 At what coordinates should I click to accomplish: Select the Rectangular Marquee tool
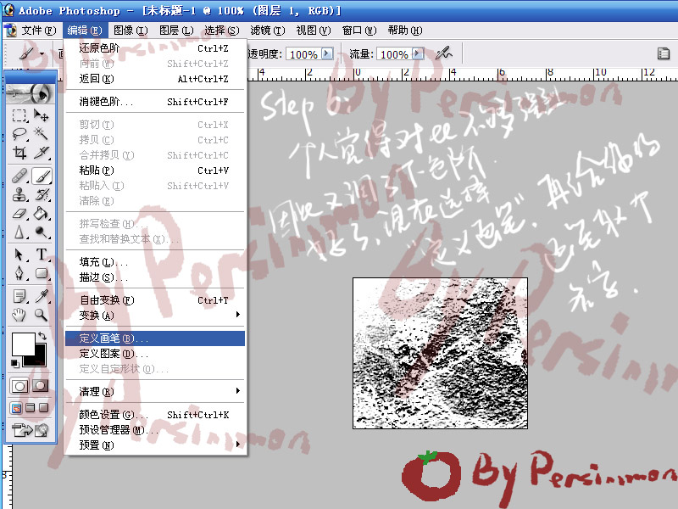click(x=19, y=115)
